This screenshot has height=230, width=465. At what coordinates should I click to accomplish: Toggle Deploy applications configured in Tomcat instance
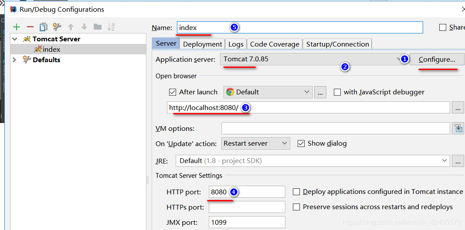pos(296,192)
